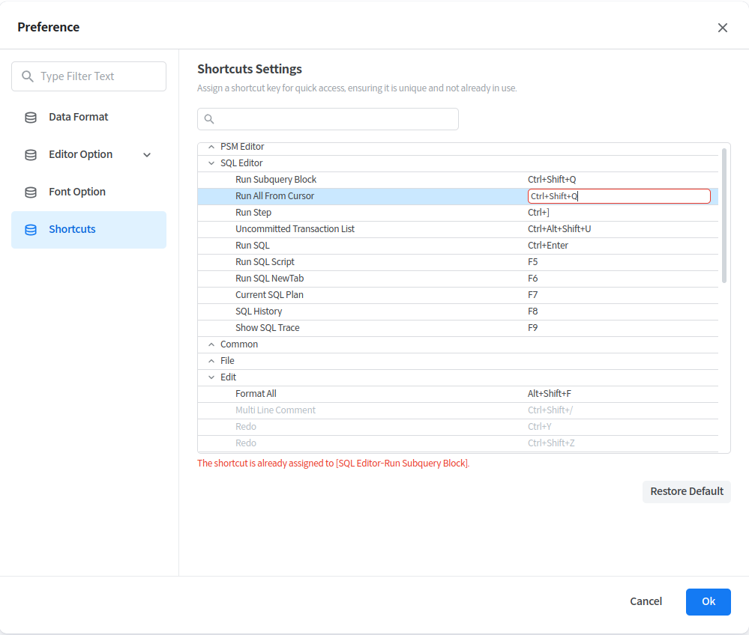Close the Preference dialog with X
The width and height of the screenshot is (749, 635).
click(x=722, y=28)
